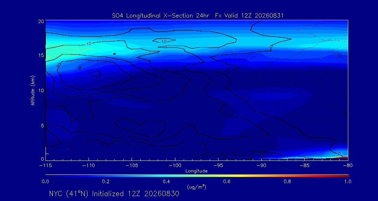The width and height of the screenshot is (378, 201).
Task: Click the -100 longitude tick label
Action: click(x=175, y=166)
